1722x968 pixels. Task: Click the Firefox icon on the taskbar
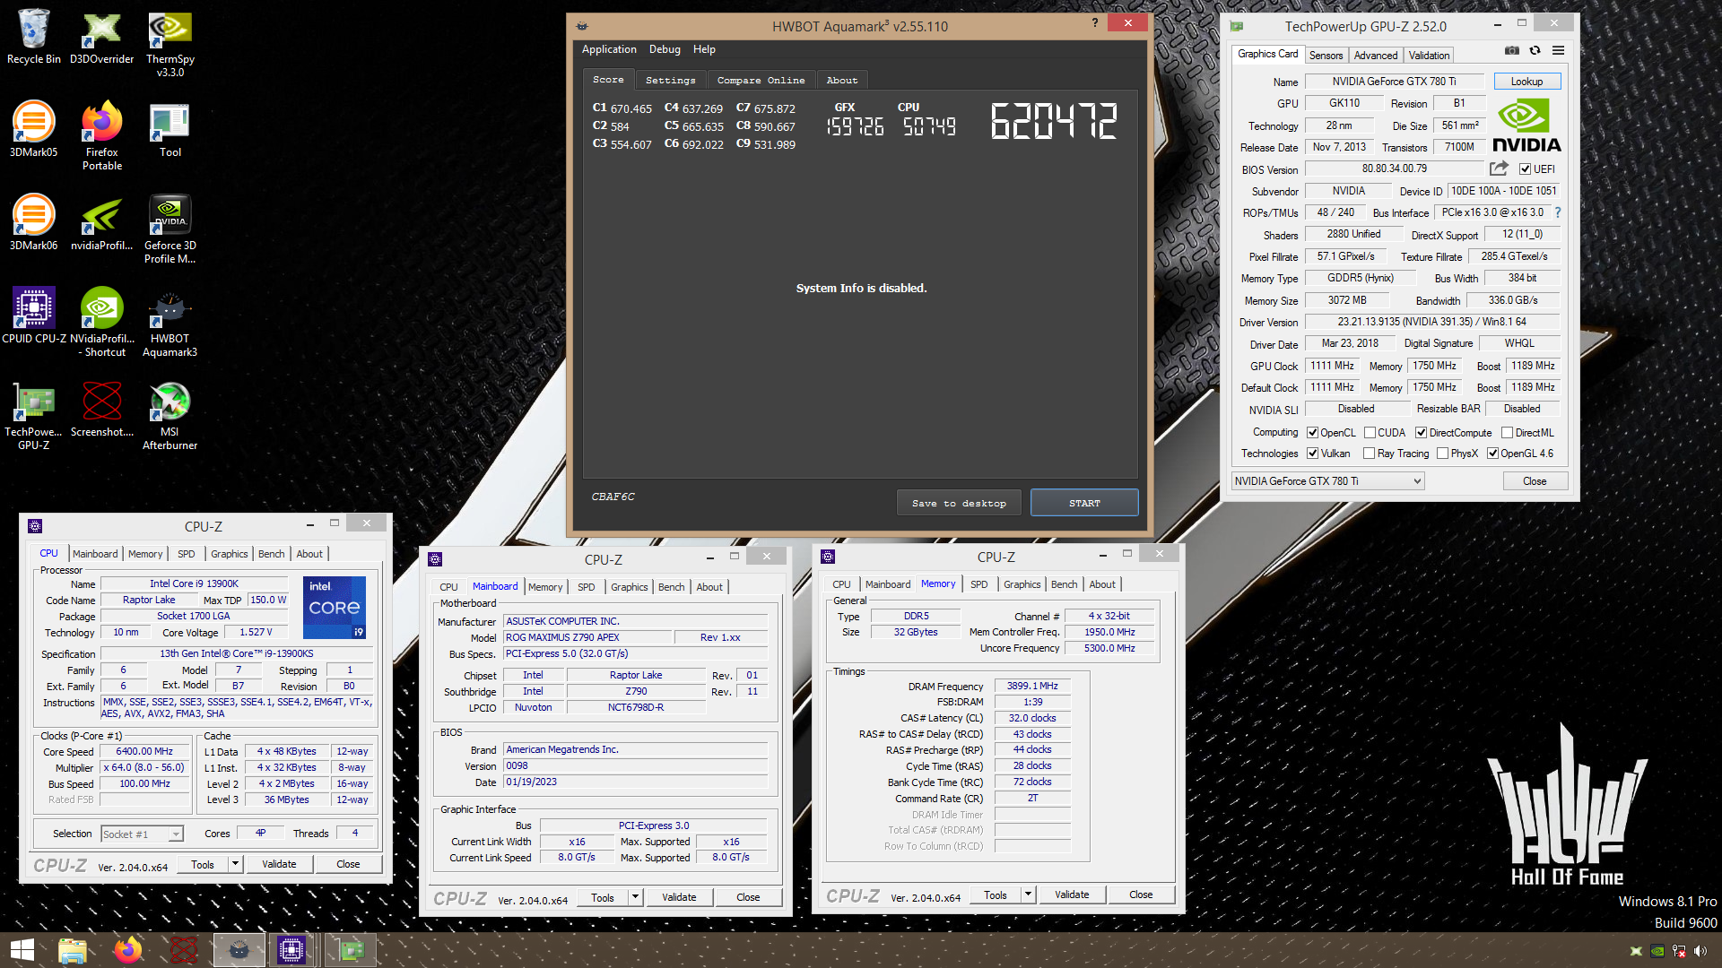coord(127,950)
